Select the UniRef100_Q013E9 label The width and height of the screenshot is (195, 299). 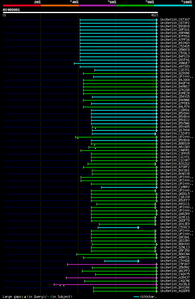click(x=175, y=224)
